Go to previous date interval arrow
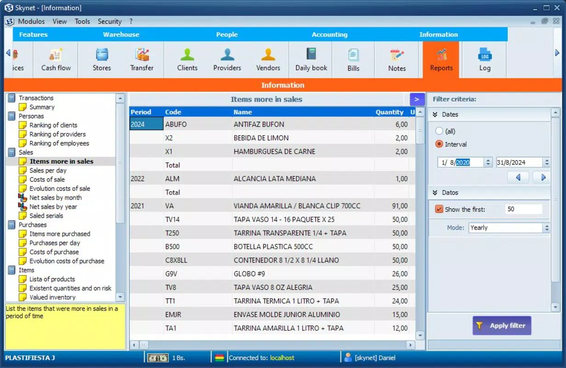 [518, 177]
